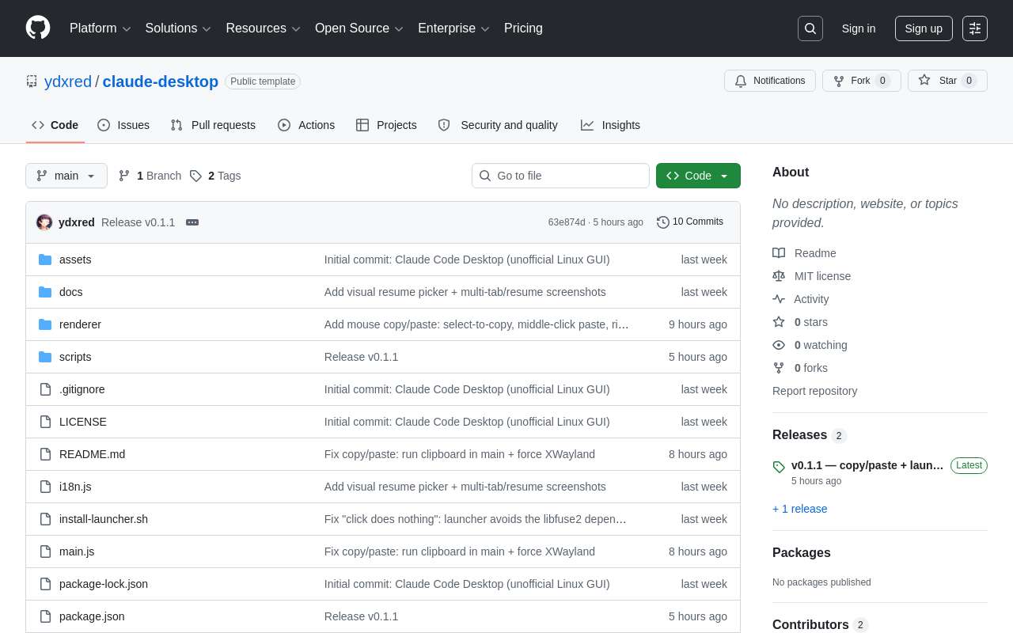Viewport: 1013px width, 633px height.
Task: Click the branch icon beside 1 Branch
Action: tap(124, 176)
